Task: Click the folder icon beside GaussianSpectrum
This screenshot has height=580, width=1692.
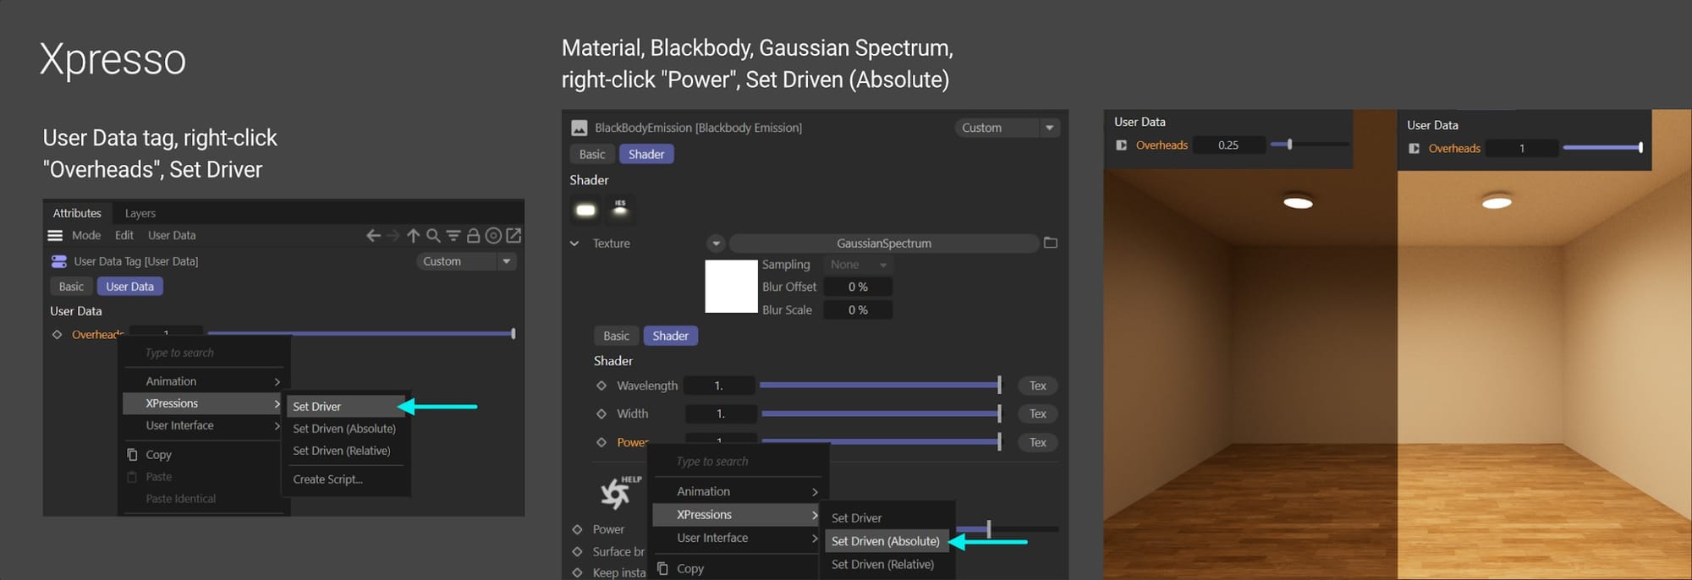Action: pyautogui.click(x=1051, y=243)
